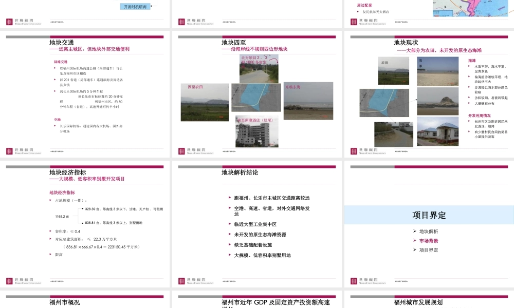Select the 地块经济指标 slide thumbnail

point(85,224)
